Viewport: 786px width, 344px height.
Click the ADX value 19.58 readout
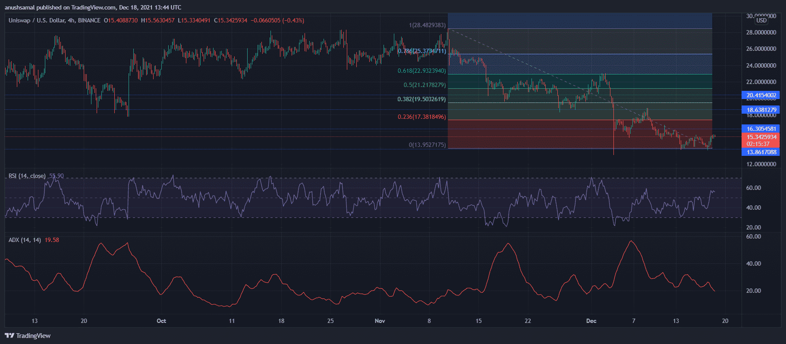pos(52,240)
